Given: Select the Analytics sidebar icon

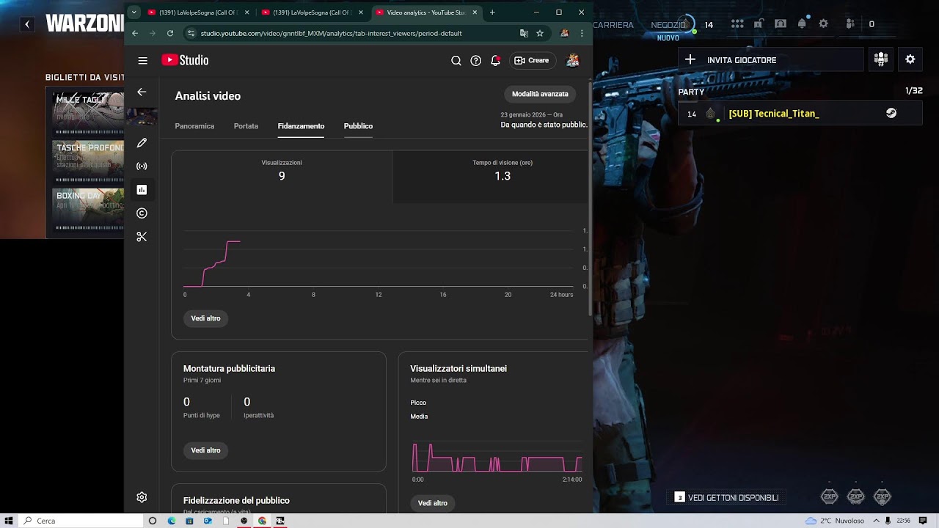Looking at the screenshot, I should pos(142,190).
